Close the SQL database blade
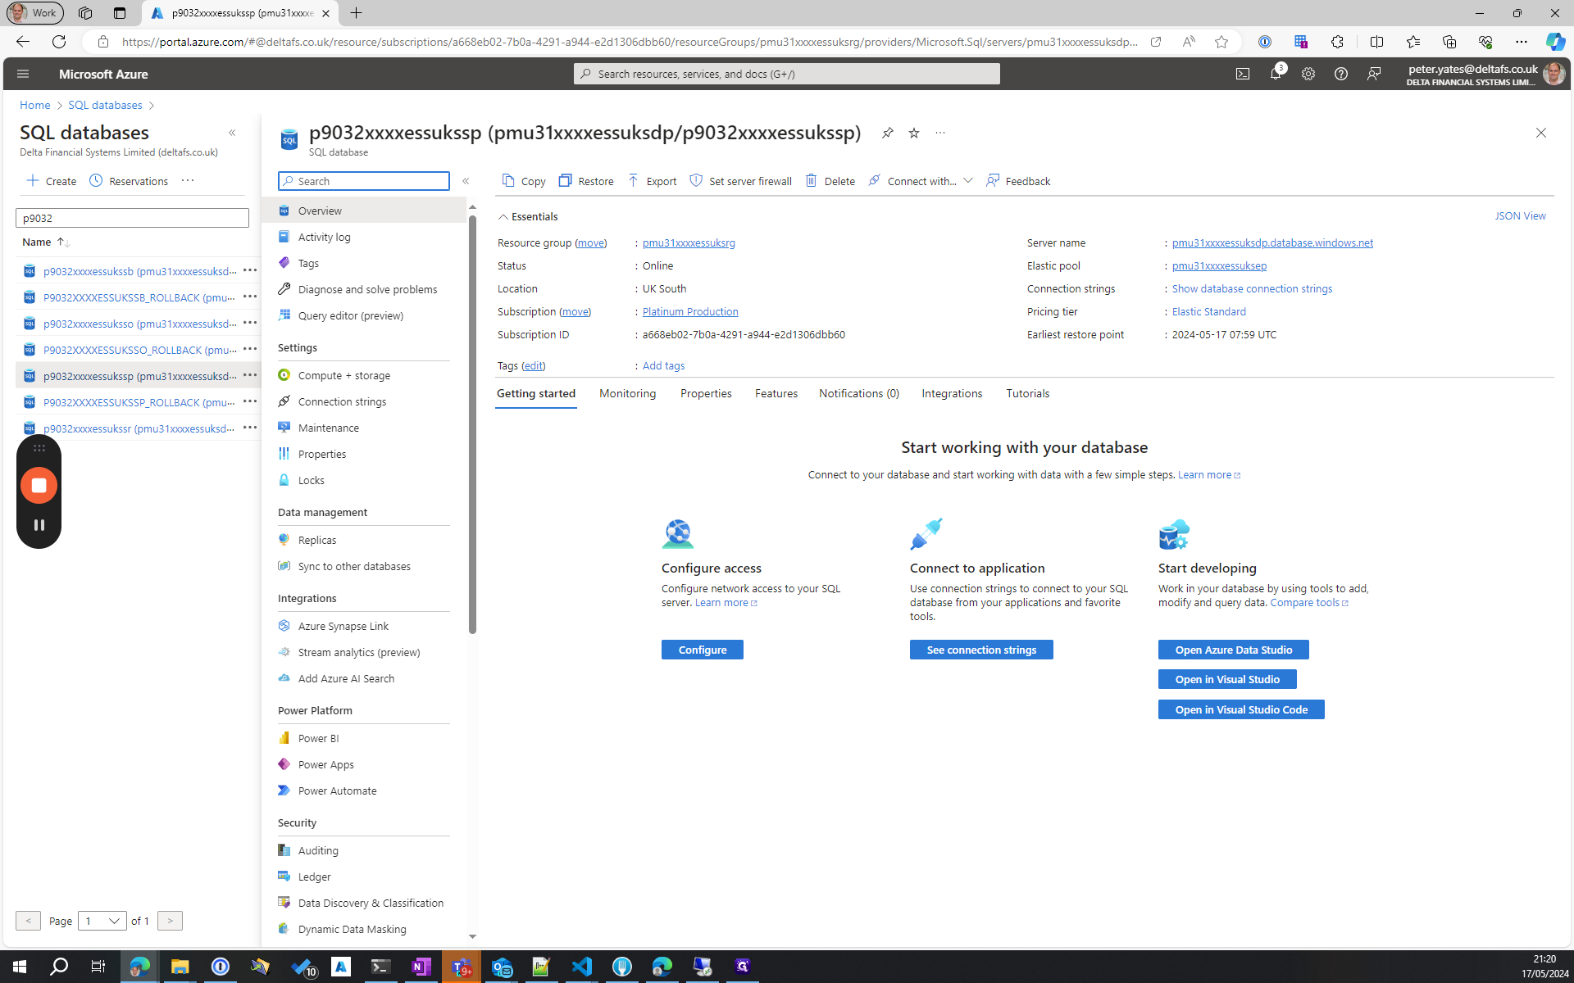 1541,133
